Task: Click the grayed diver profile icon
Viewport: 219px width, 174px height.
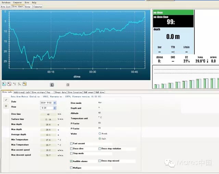Action: pyautogui.click(x=20, y=84)
